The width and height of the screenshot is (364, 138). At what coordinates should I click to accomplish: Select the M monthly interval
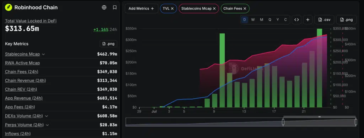(x=261, y=20)
